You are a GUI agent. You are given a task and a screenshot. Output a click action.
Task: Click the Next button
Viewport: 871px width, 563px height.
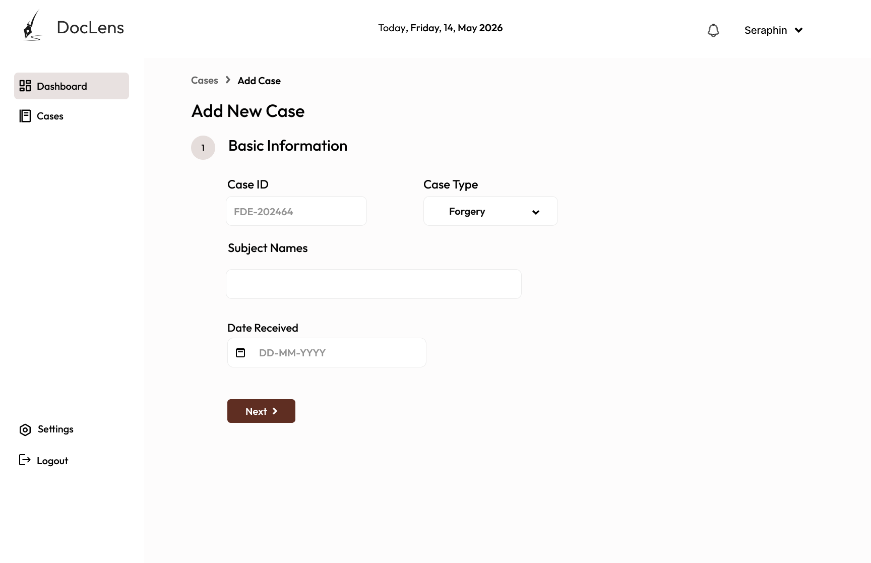tap(261, 411)
